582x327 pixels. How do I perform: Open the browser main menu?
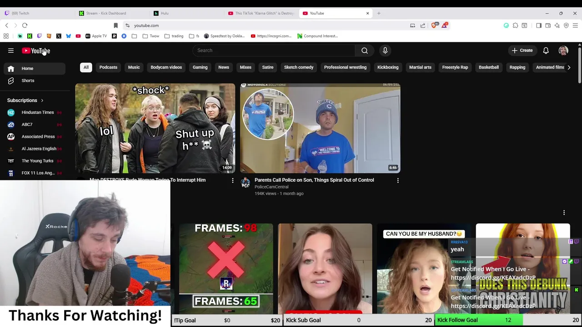point(575,25)
